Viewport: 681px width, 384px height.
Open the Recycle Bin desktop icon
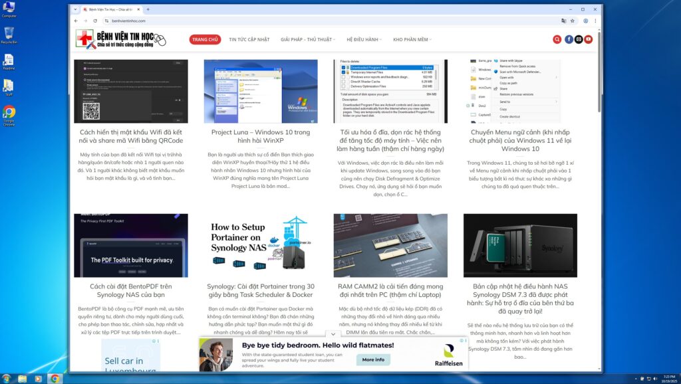click(9, 33)
